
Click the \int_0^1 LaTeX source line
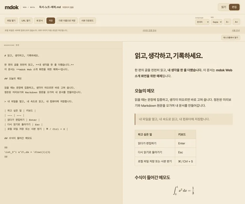pyautogui.click(x=27, y=152)
